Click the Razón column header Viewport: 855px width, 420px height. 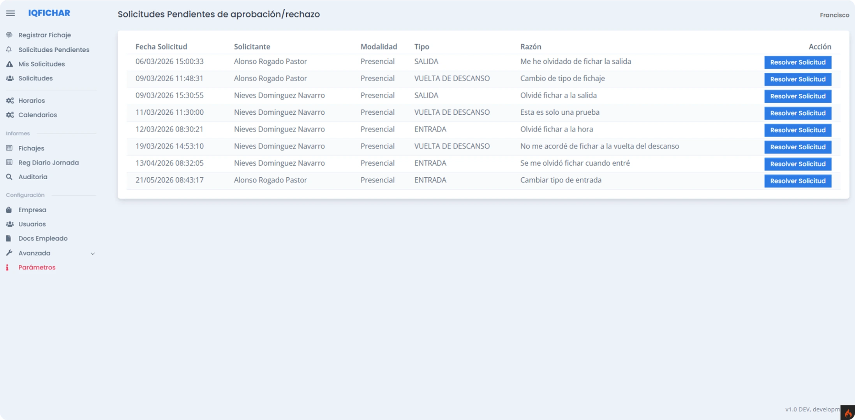click(x=531, y=47)
